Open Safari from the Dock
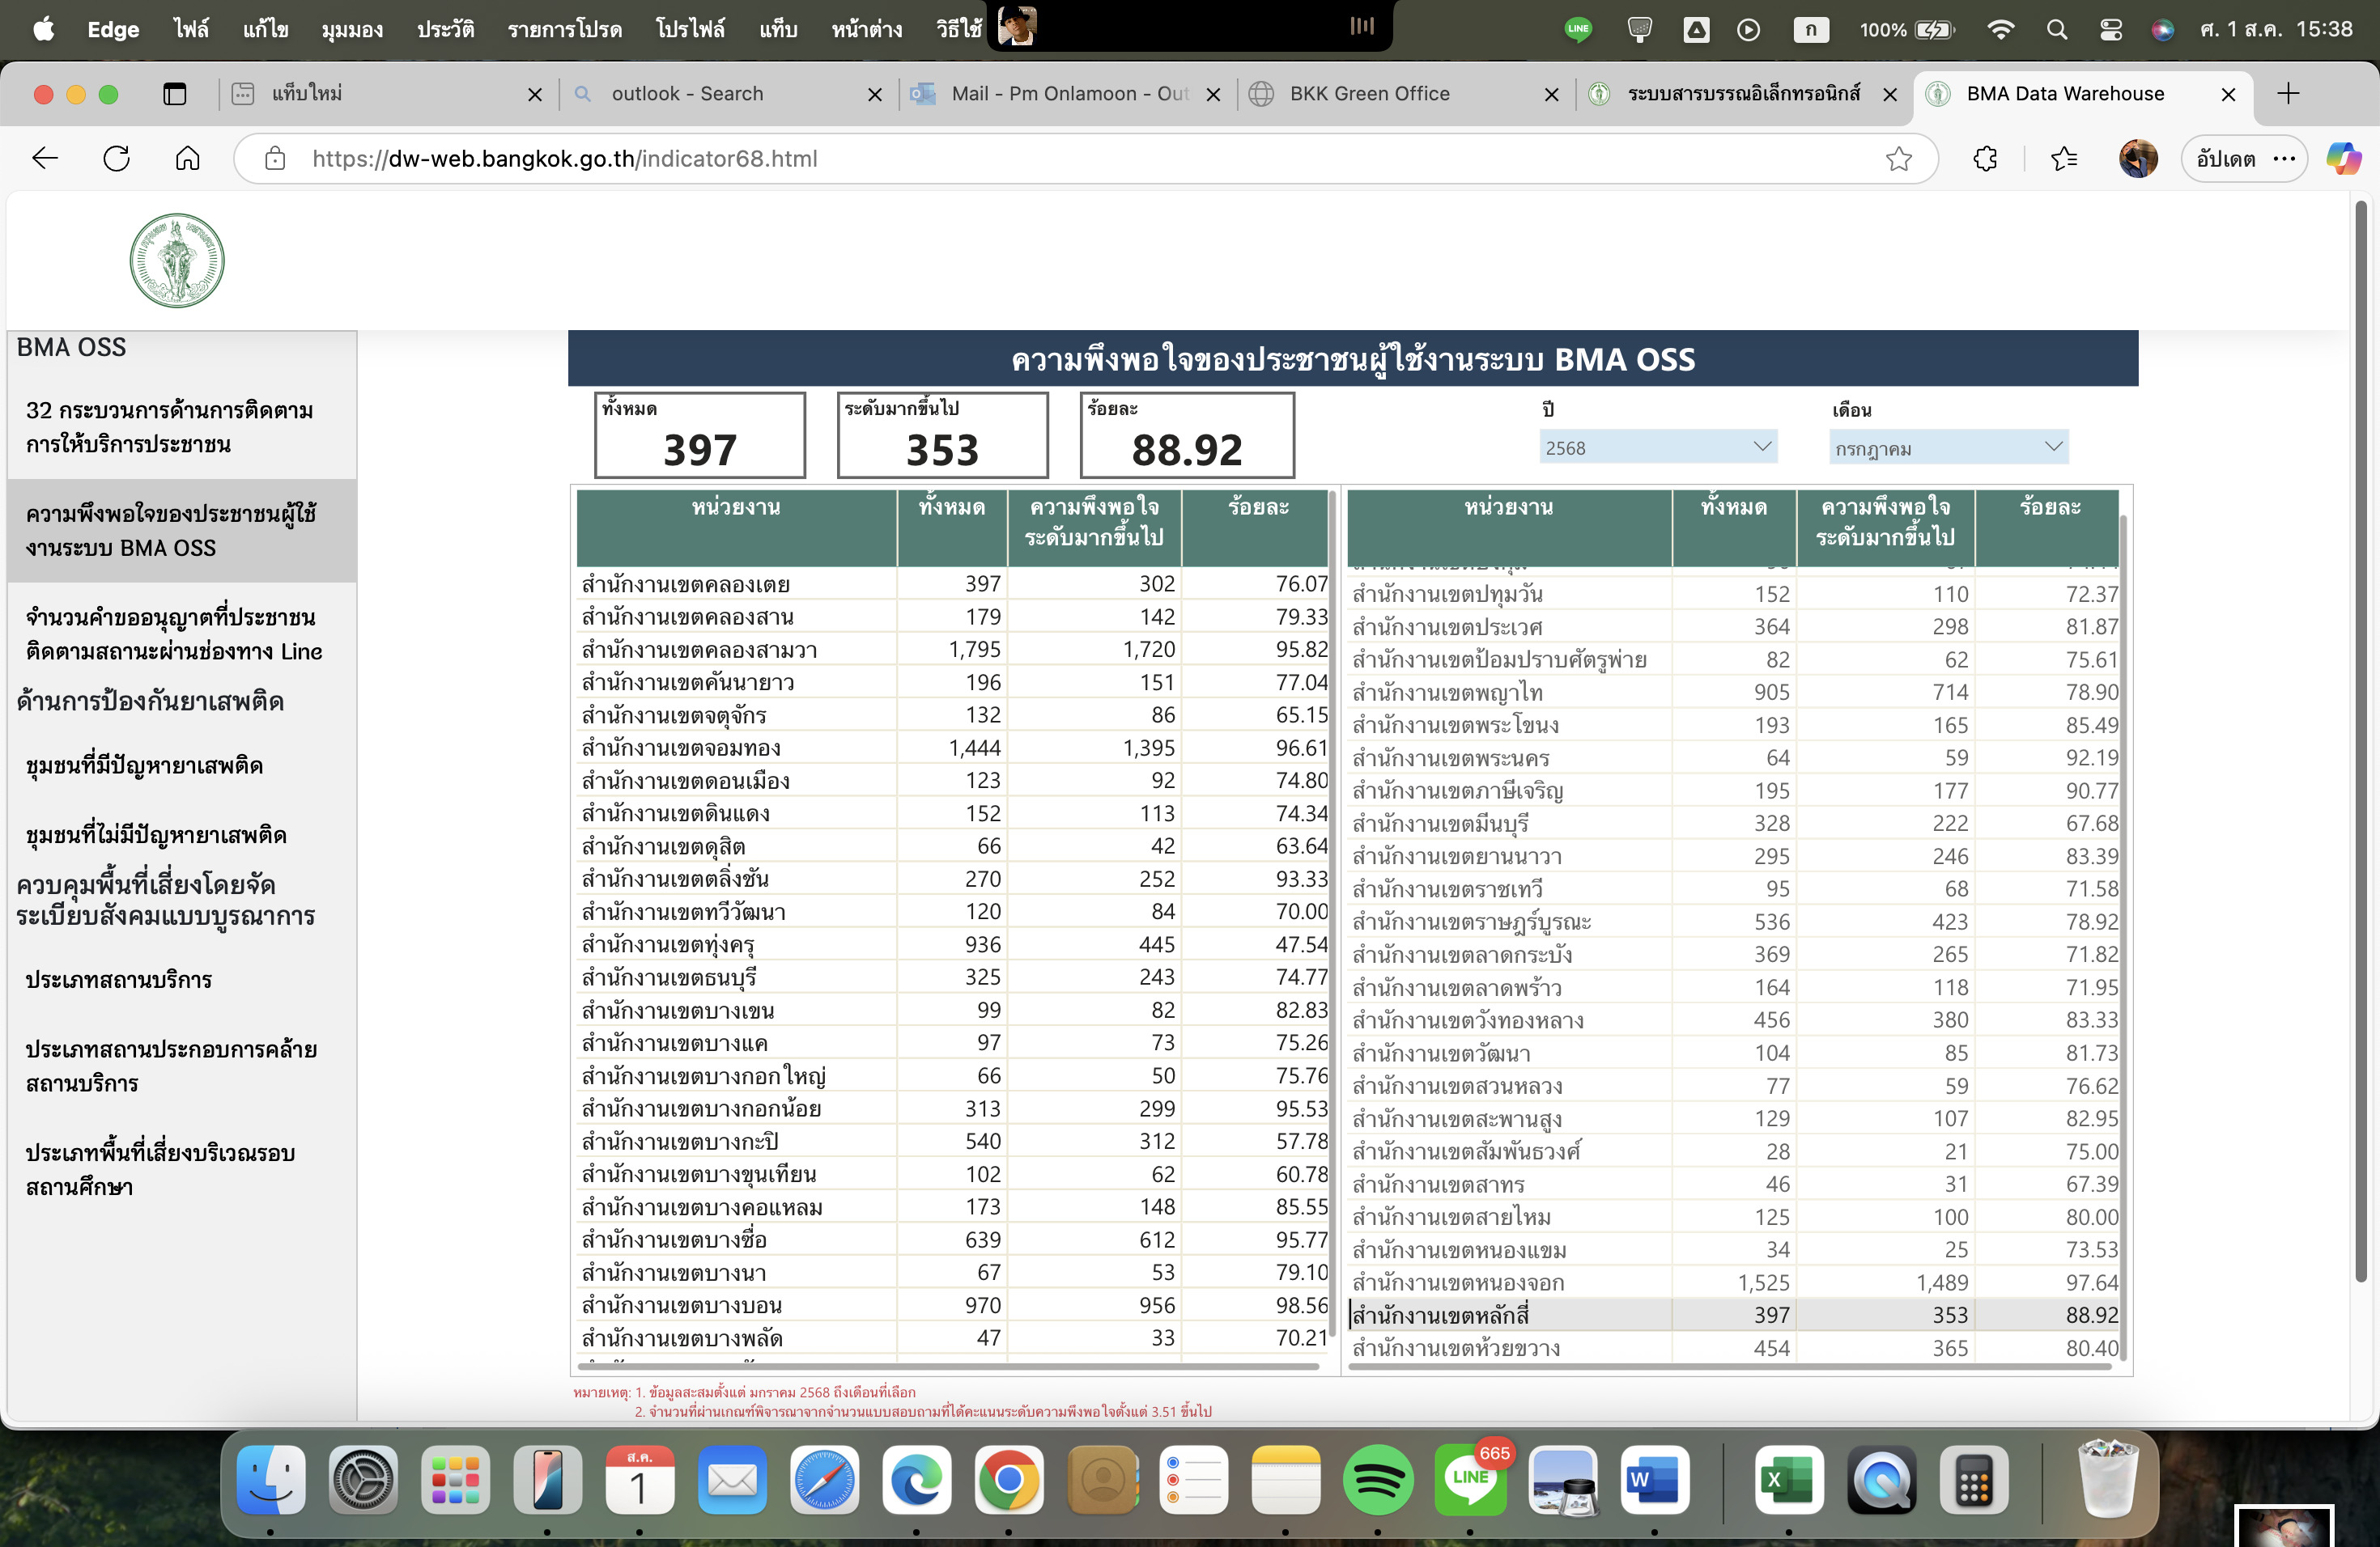 (x=824, y=1479)
